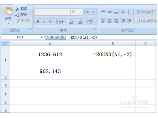Screen dimensions: 158x118
Task: Click the Insert Function fx icon
Action: 62,37
